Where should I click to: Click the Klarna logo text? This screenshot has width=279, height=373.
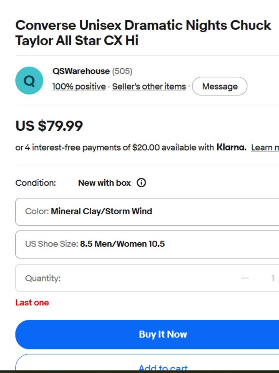(x=232, y=147)
